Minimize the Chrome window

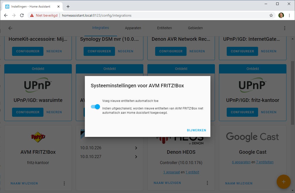coord(266,4)
